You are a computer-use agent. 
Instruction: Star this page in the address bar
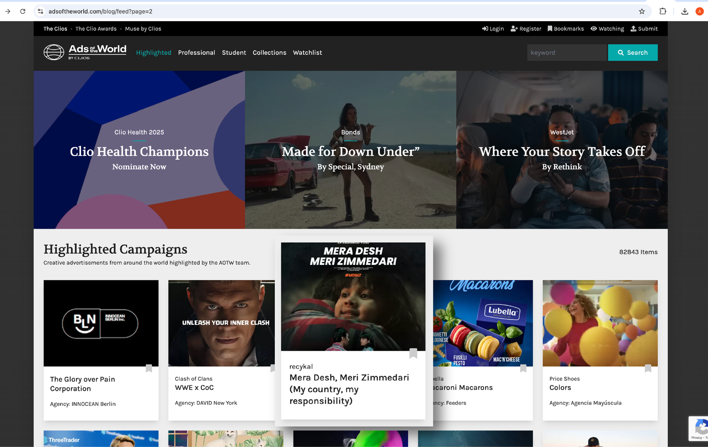pyautogui.click(x=642, y=11)
